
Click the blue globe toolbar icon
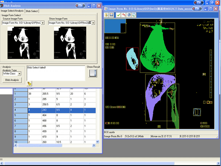tap(129, 15)
